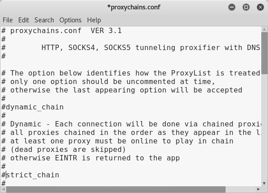Open the Edit menu

(24, 20)
